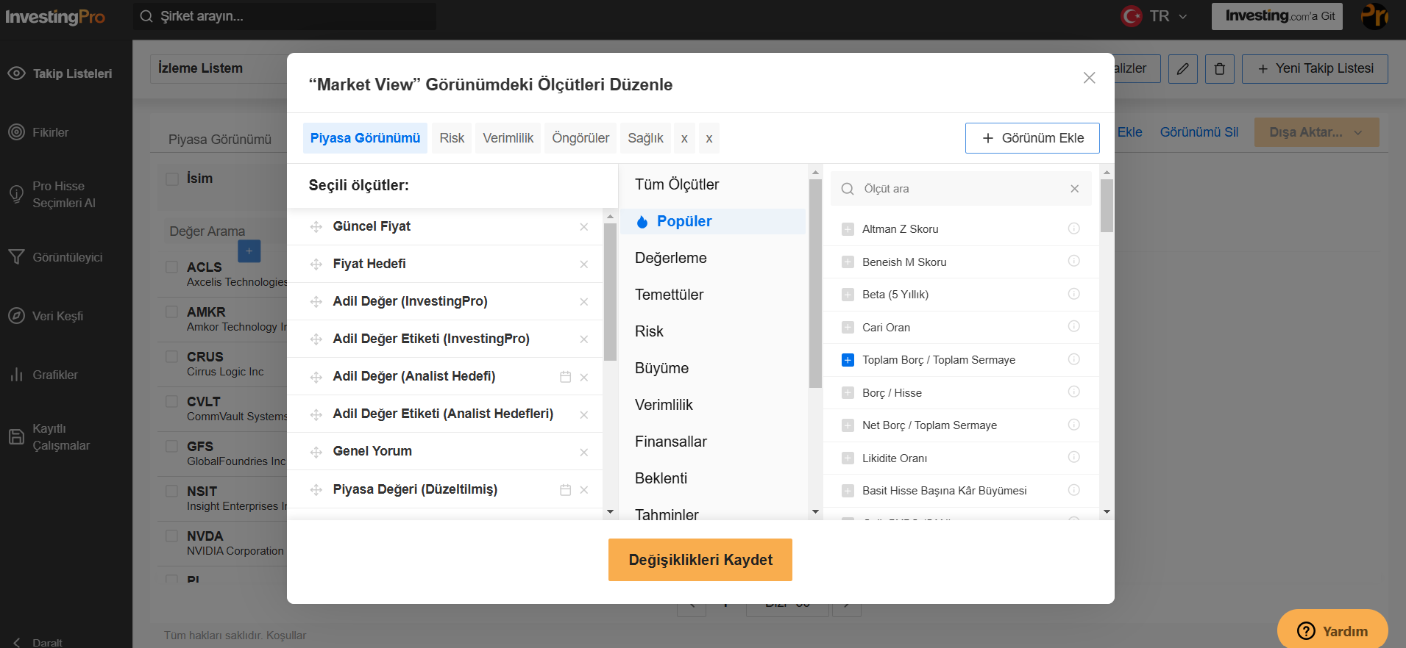
Task: Open calendar icon for Piyasa Değeri (Düzeltilmiş)
Action: point(565,490)
